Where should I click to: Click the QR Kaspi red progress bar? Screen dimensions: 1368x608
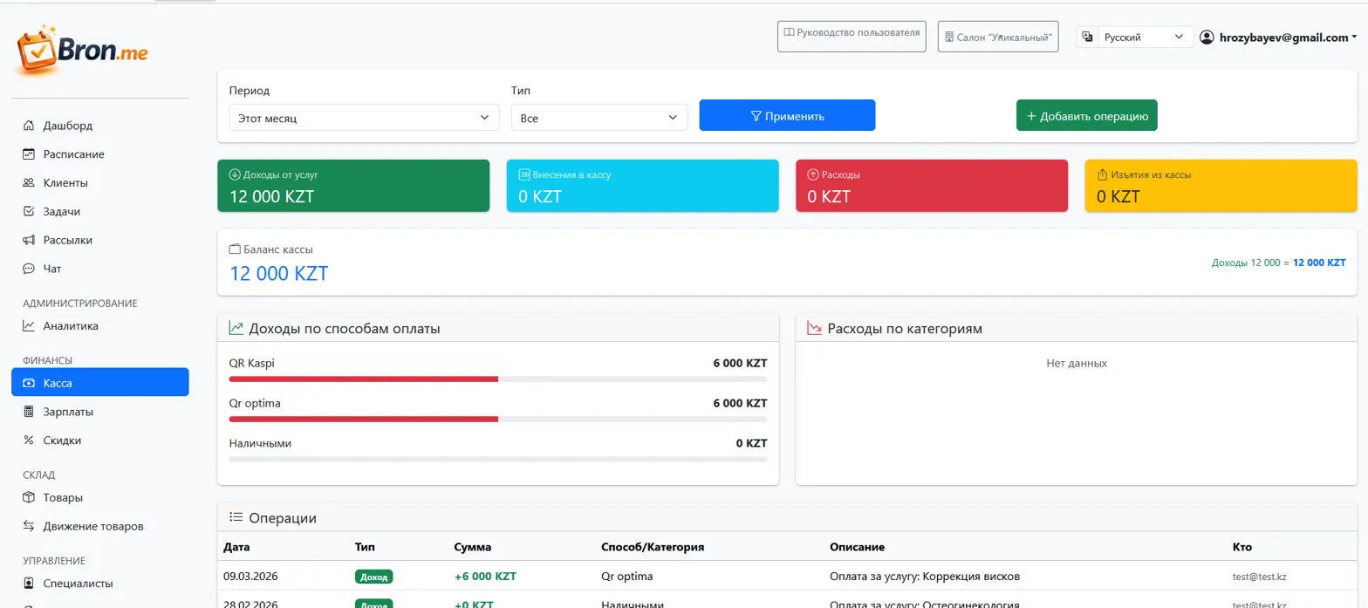[363, 379]
